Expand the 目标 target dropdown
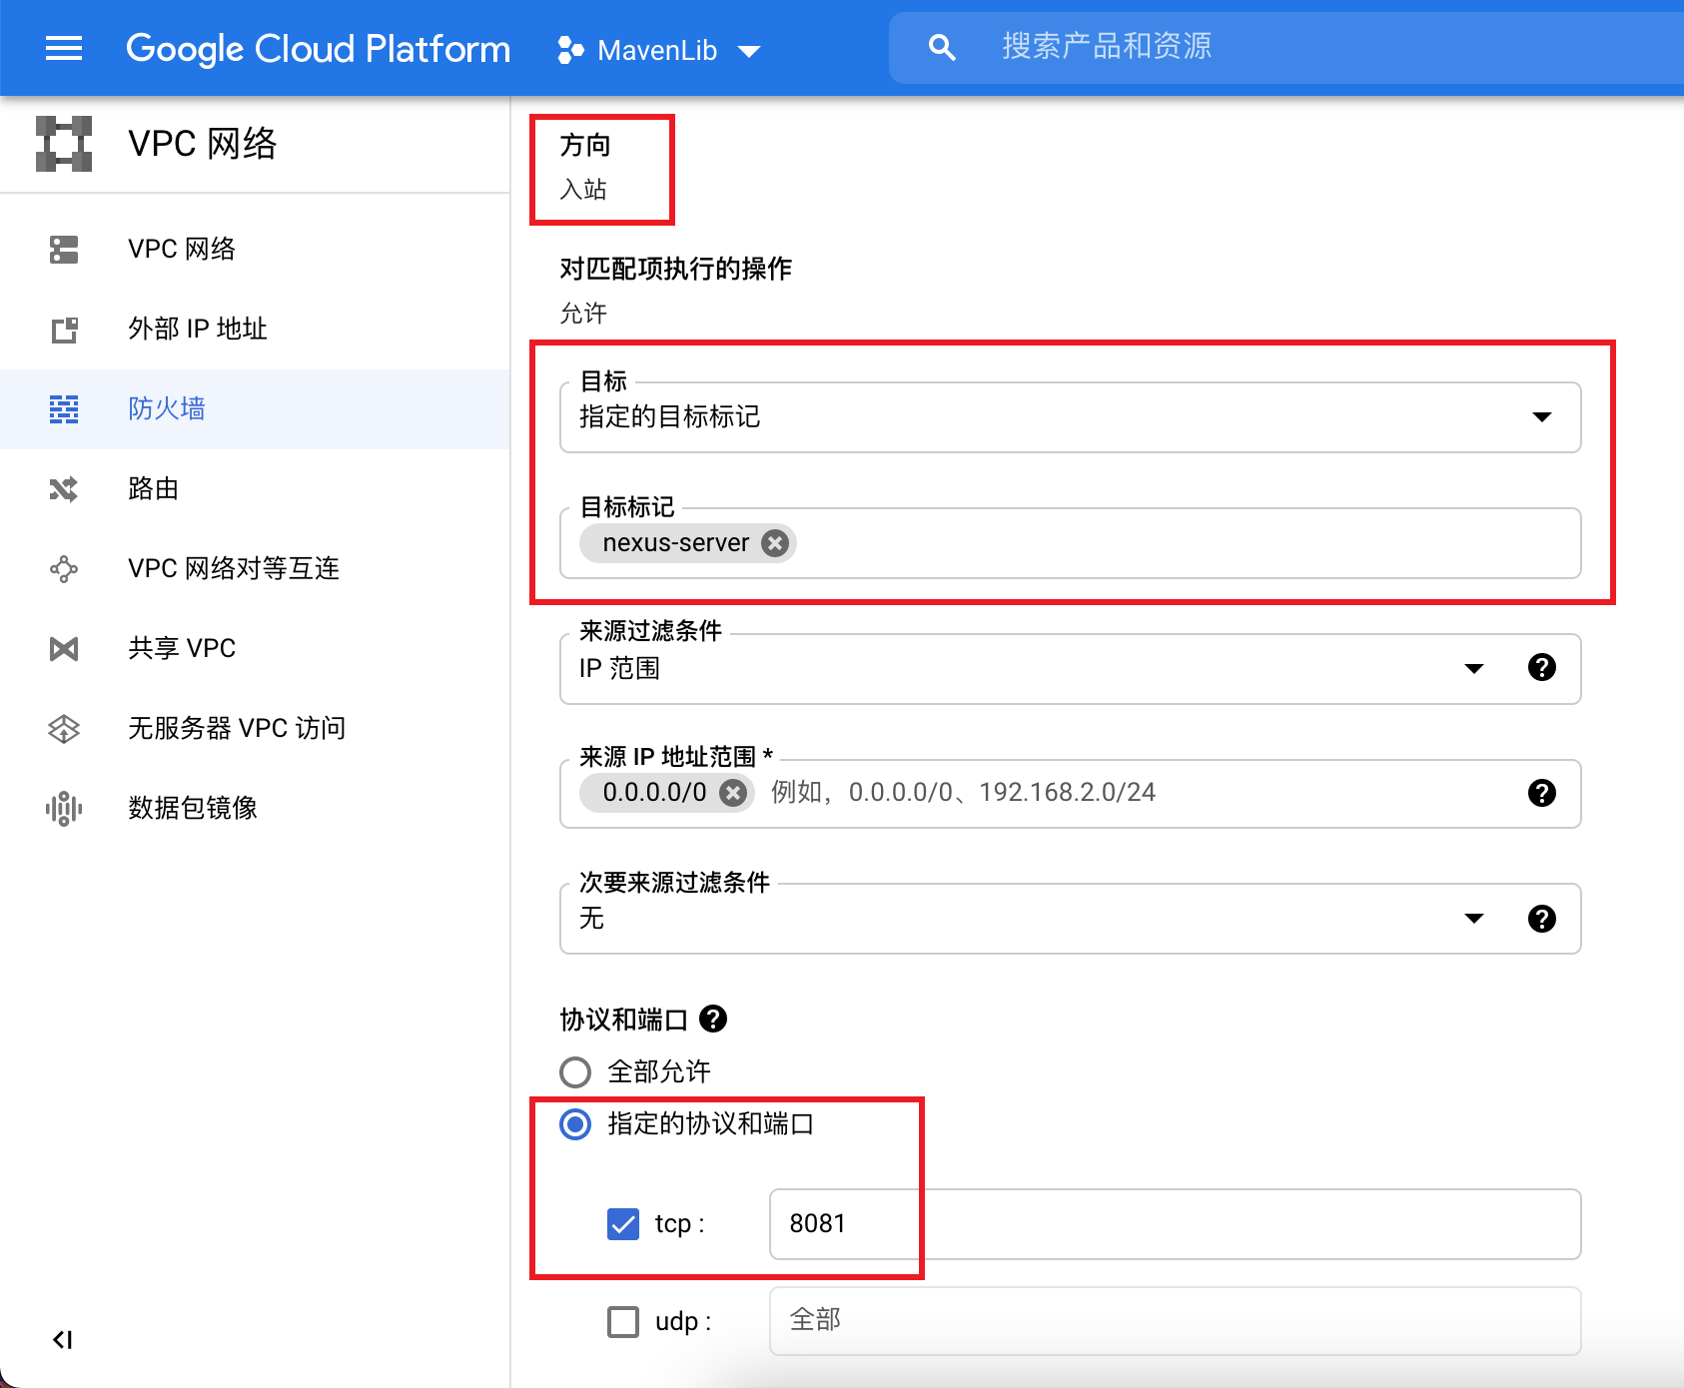The height and width of the screenshot is (1388, 1684). (x=1070, y=417)
